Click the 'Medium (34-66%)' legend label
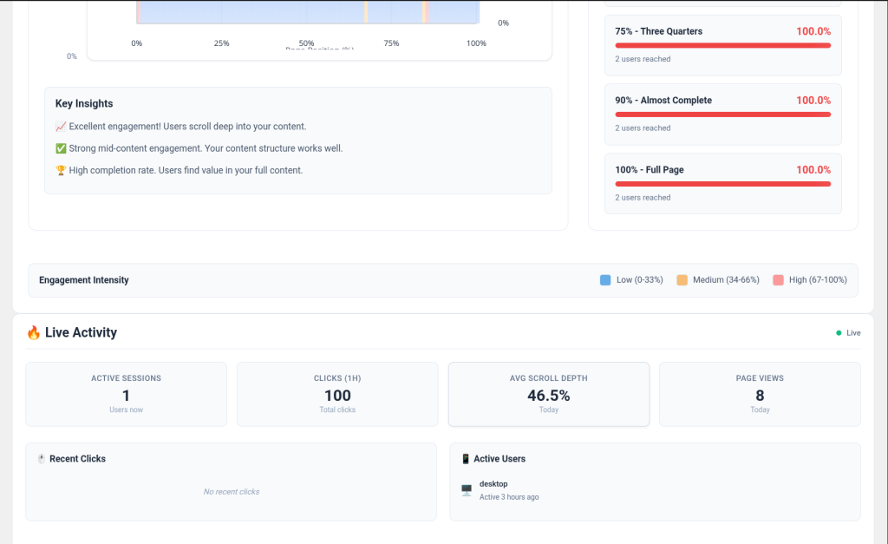The image size is (888, 544). [x=726, y=280]
